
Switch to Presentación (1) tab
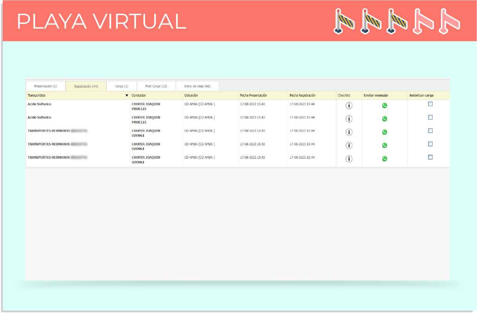pos(45,86)
